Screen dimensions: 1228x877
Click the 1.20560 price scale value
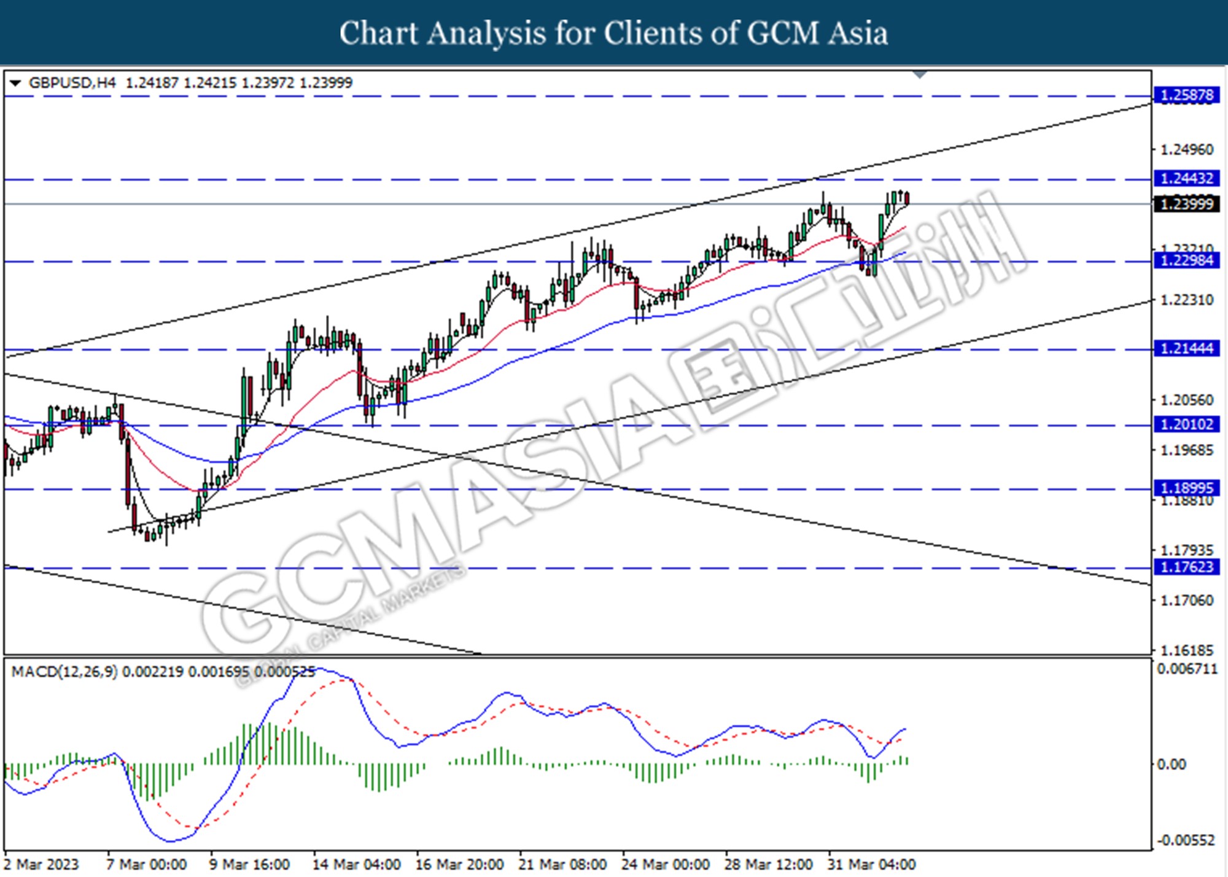pos(1186,400)
